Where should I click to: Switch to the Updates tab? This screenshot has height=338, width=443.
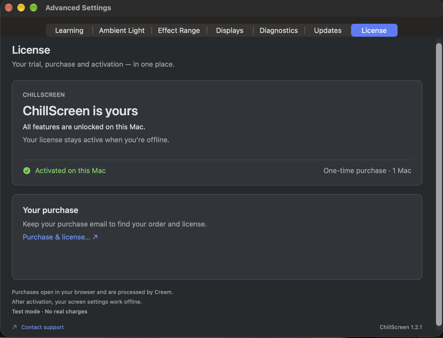(x=328, y=31)
